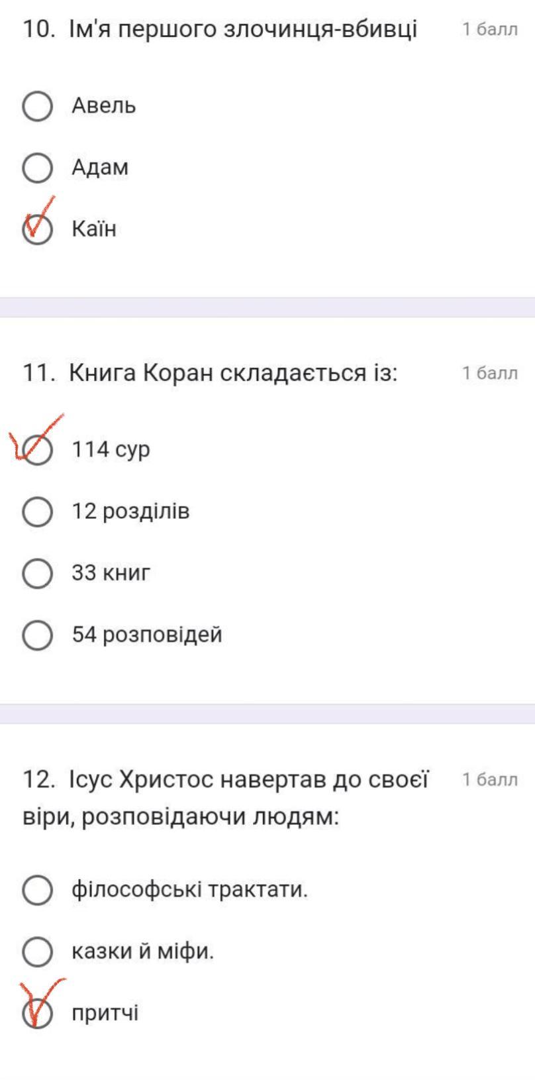This screenshot has width=535, height=1080.
Task: Click question 12 title about Ісус Христос
Action: point(225,797)
